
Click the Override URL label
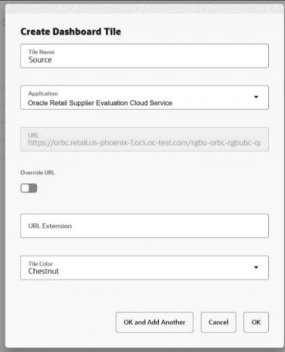37,172
